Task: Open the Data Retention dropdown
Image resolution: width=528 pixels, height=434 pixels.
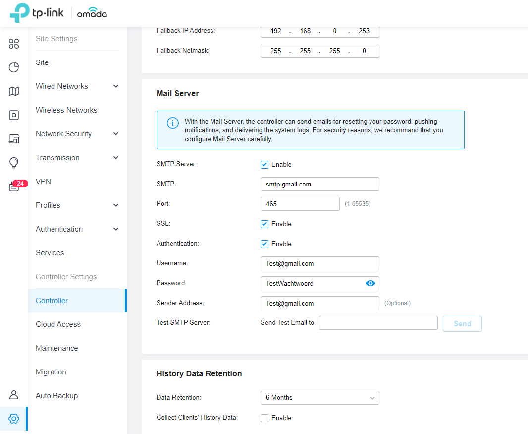Action: click(319, 398)
